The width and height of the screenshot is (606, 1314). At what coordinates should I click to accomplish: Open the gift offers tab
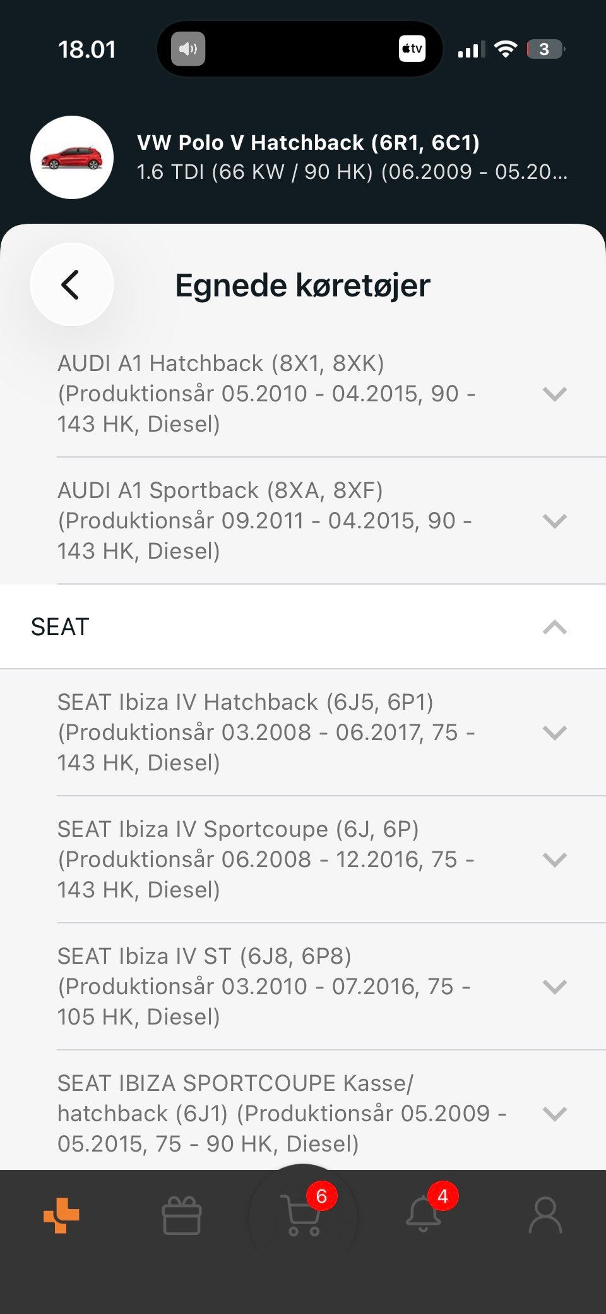point(182,1215)
